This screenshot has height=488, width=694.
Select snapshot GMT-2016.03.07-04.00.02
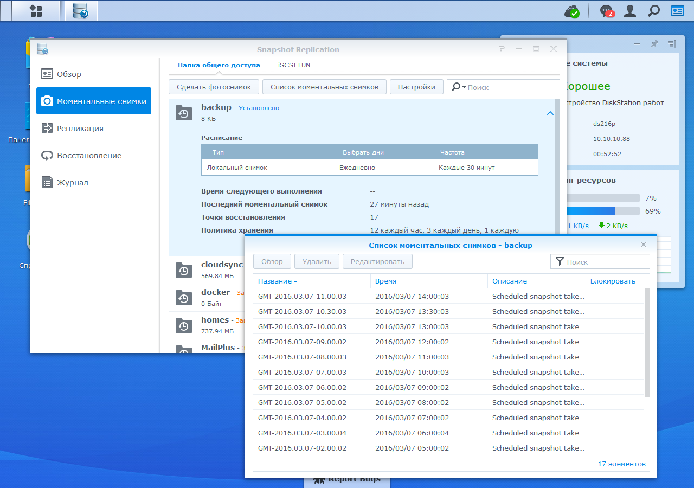[x=448, y=418]
